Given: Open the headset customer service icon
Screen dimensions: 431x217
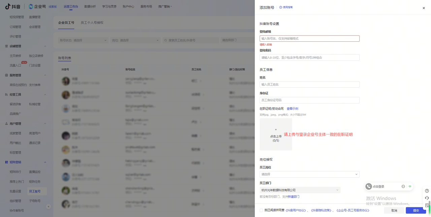Looking at the screenshot, I should [x=427, y=198].
